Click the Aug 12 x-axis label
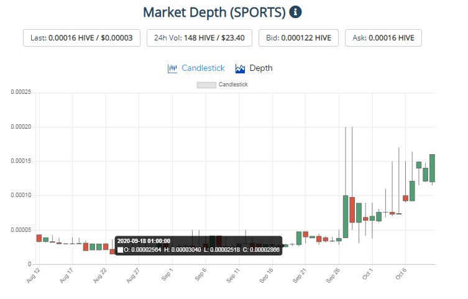The height and width of the screenshot is (299, 468). [33, 275]
